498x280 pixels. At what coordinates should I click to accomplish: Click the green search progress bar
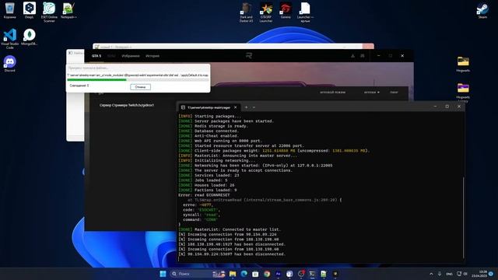pos(138,80)
